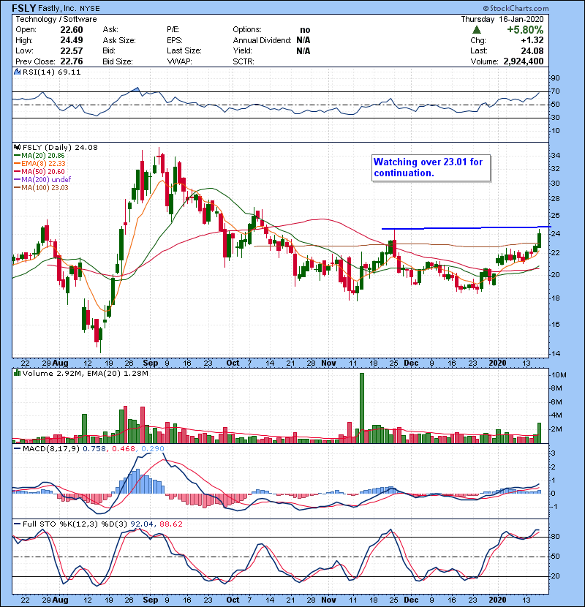Click the Nov label on the bottom date axis

click(328, 600)
